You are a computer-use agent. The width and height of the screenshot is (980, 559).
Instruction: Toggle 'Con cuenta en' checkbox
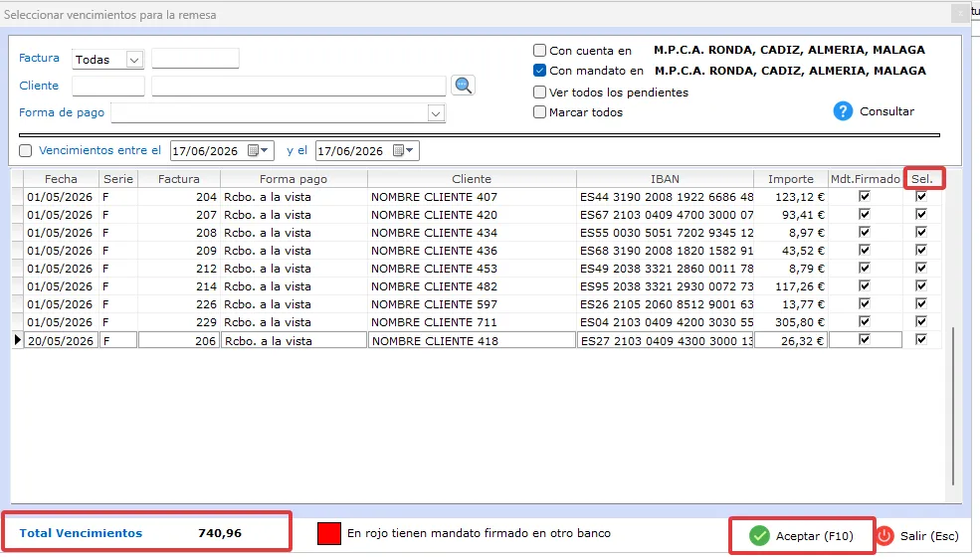point(539,50)
